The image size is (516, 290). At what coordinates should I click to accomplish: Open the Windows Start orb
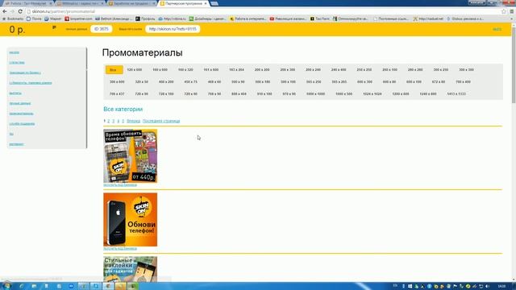tap(7, 286)
